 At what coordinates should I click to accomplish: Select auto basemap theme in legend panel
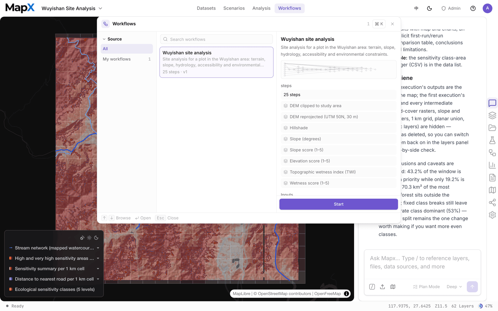point(82,238)
